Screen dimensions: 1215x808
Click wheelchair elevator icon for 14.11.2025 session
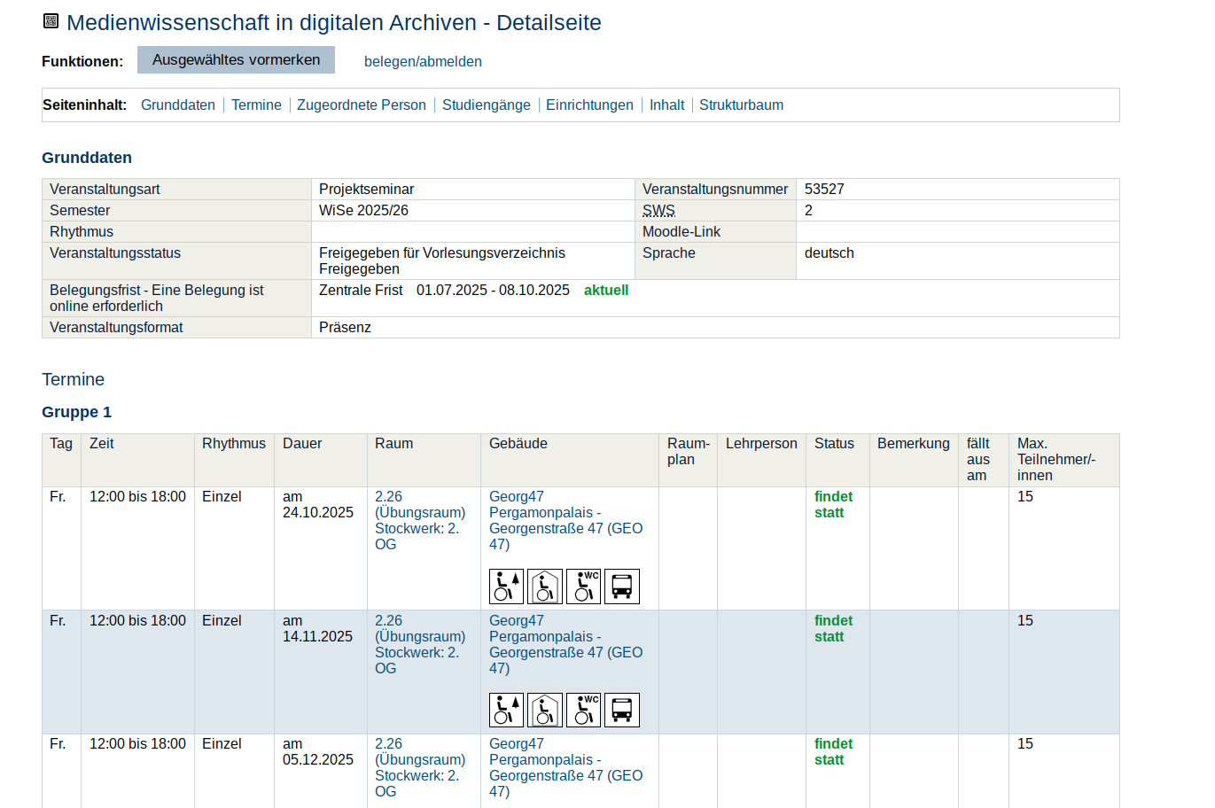(506, 710)
